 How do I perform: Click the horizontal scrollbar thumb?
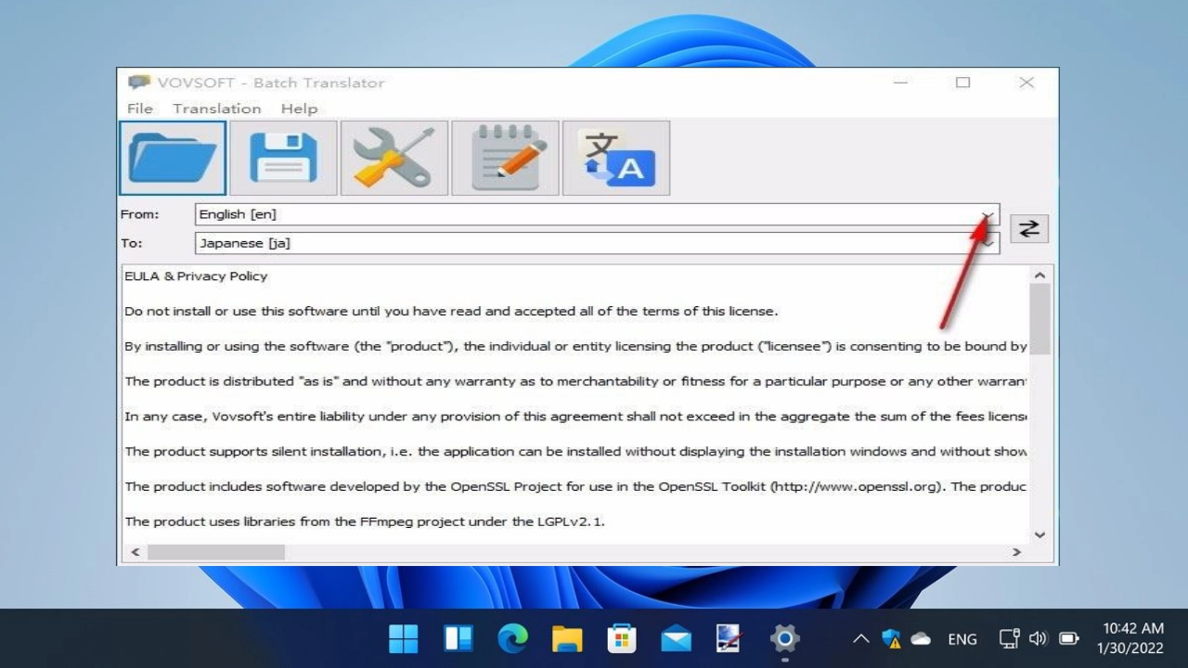coord(216,552)
